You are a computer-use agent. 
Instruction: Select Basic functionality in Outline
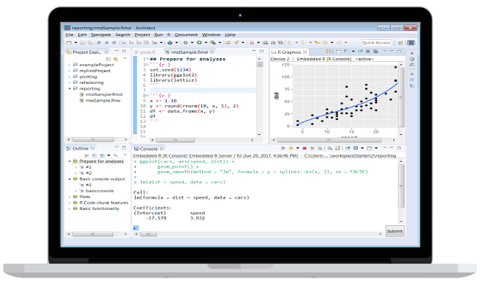click(100, 208)
